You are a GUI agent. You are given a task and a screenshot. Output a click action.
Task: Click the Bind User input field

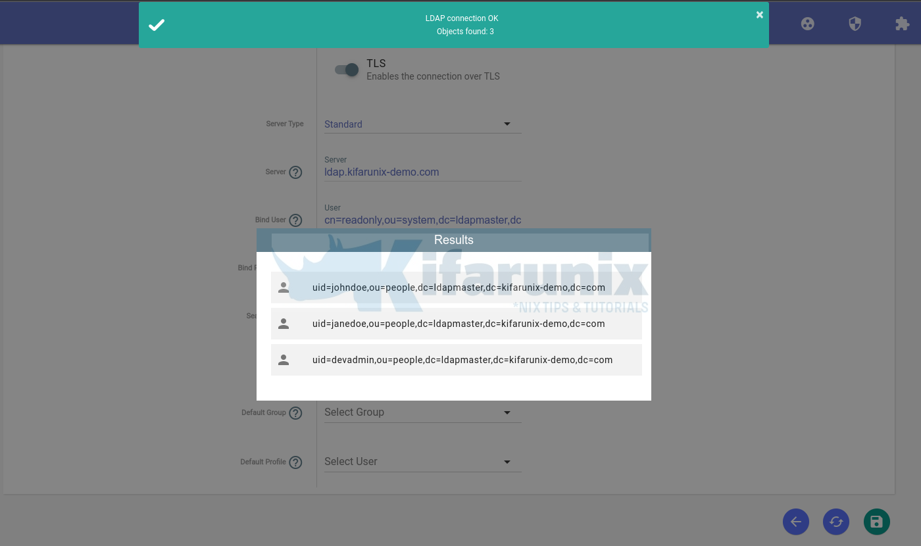[422, 220]
